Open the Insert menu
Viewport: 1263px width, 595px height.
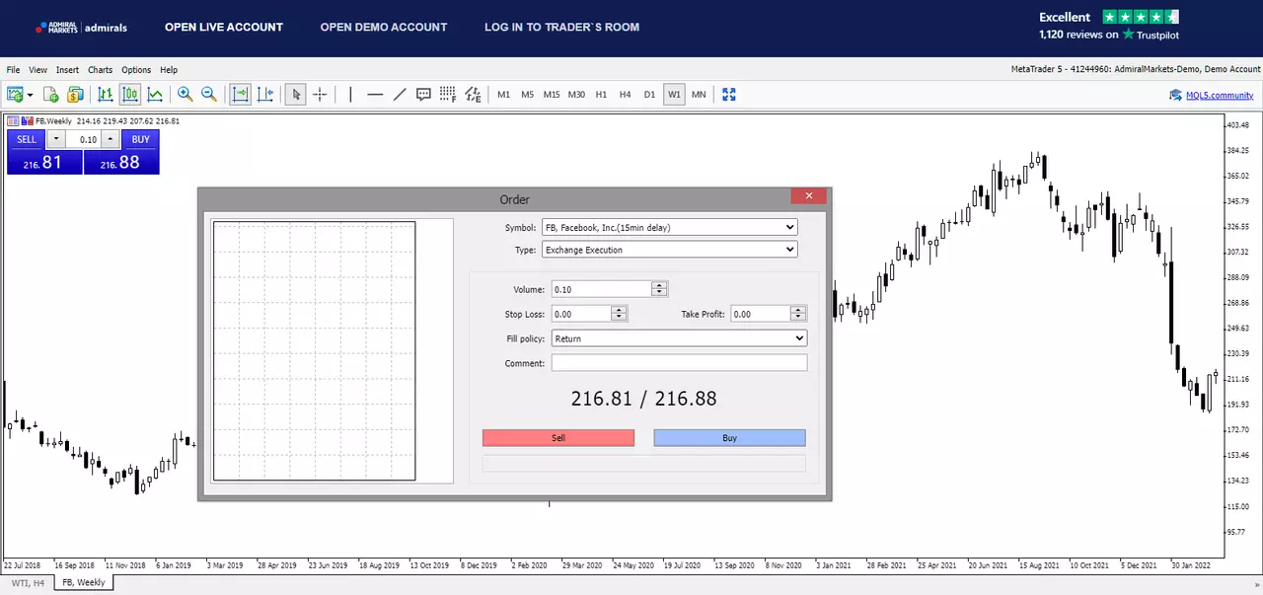(x=67, y=70)
